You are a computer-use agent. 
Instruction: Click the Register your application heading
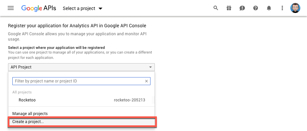coord(77,26)
